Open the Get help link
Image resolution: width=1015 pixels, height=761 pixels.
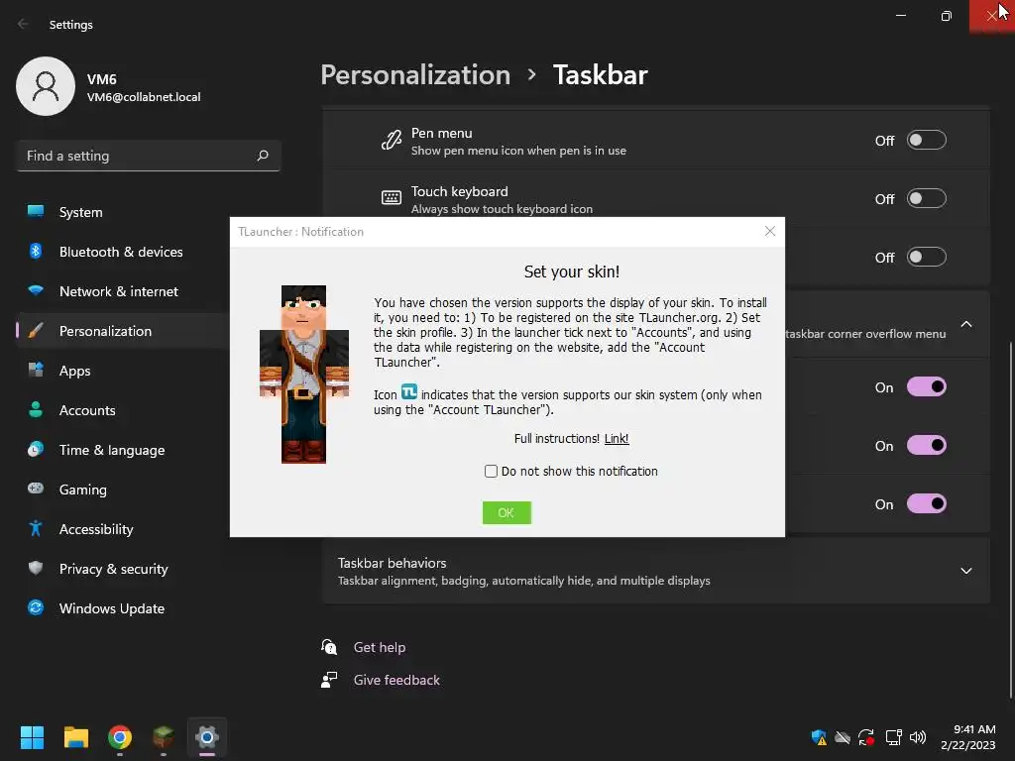380,647
